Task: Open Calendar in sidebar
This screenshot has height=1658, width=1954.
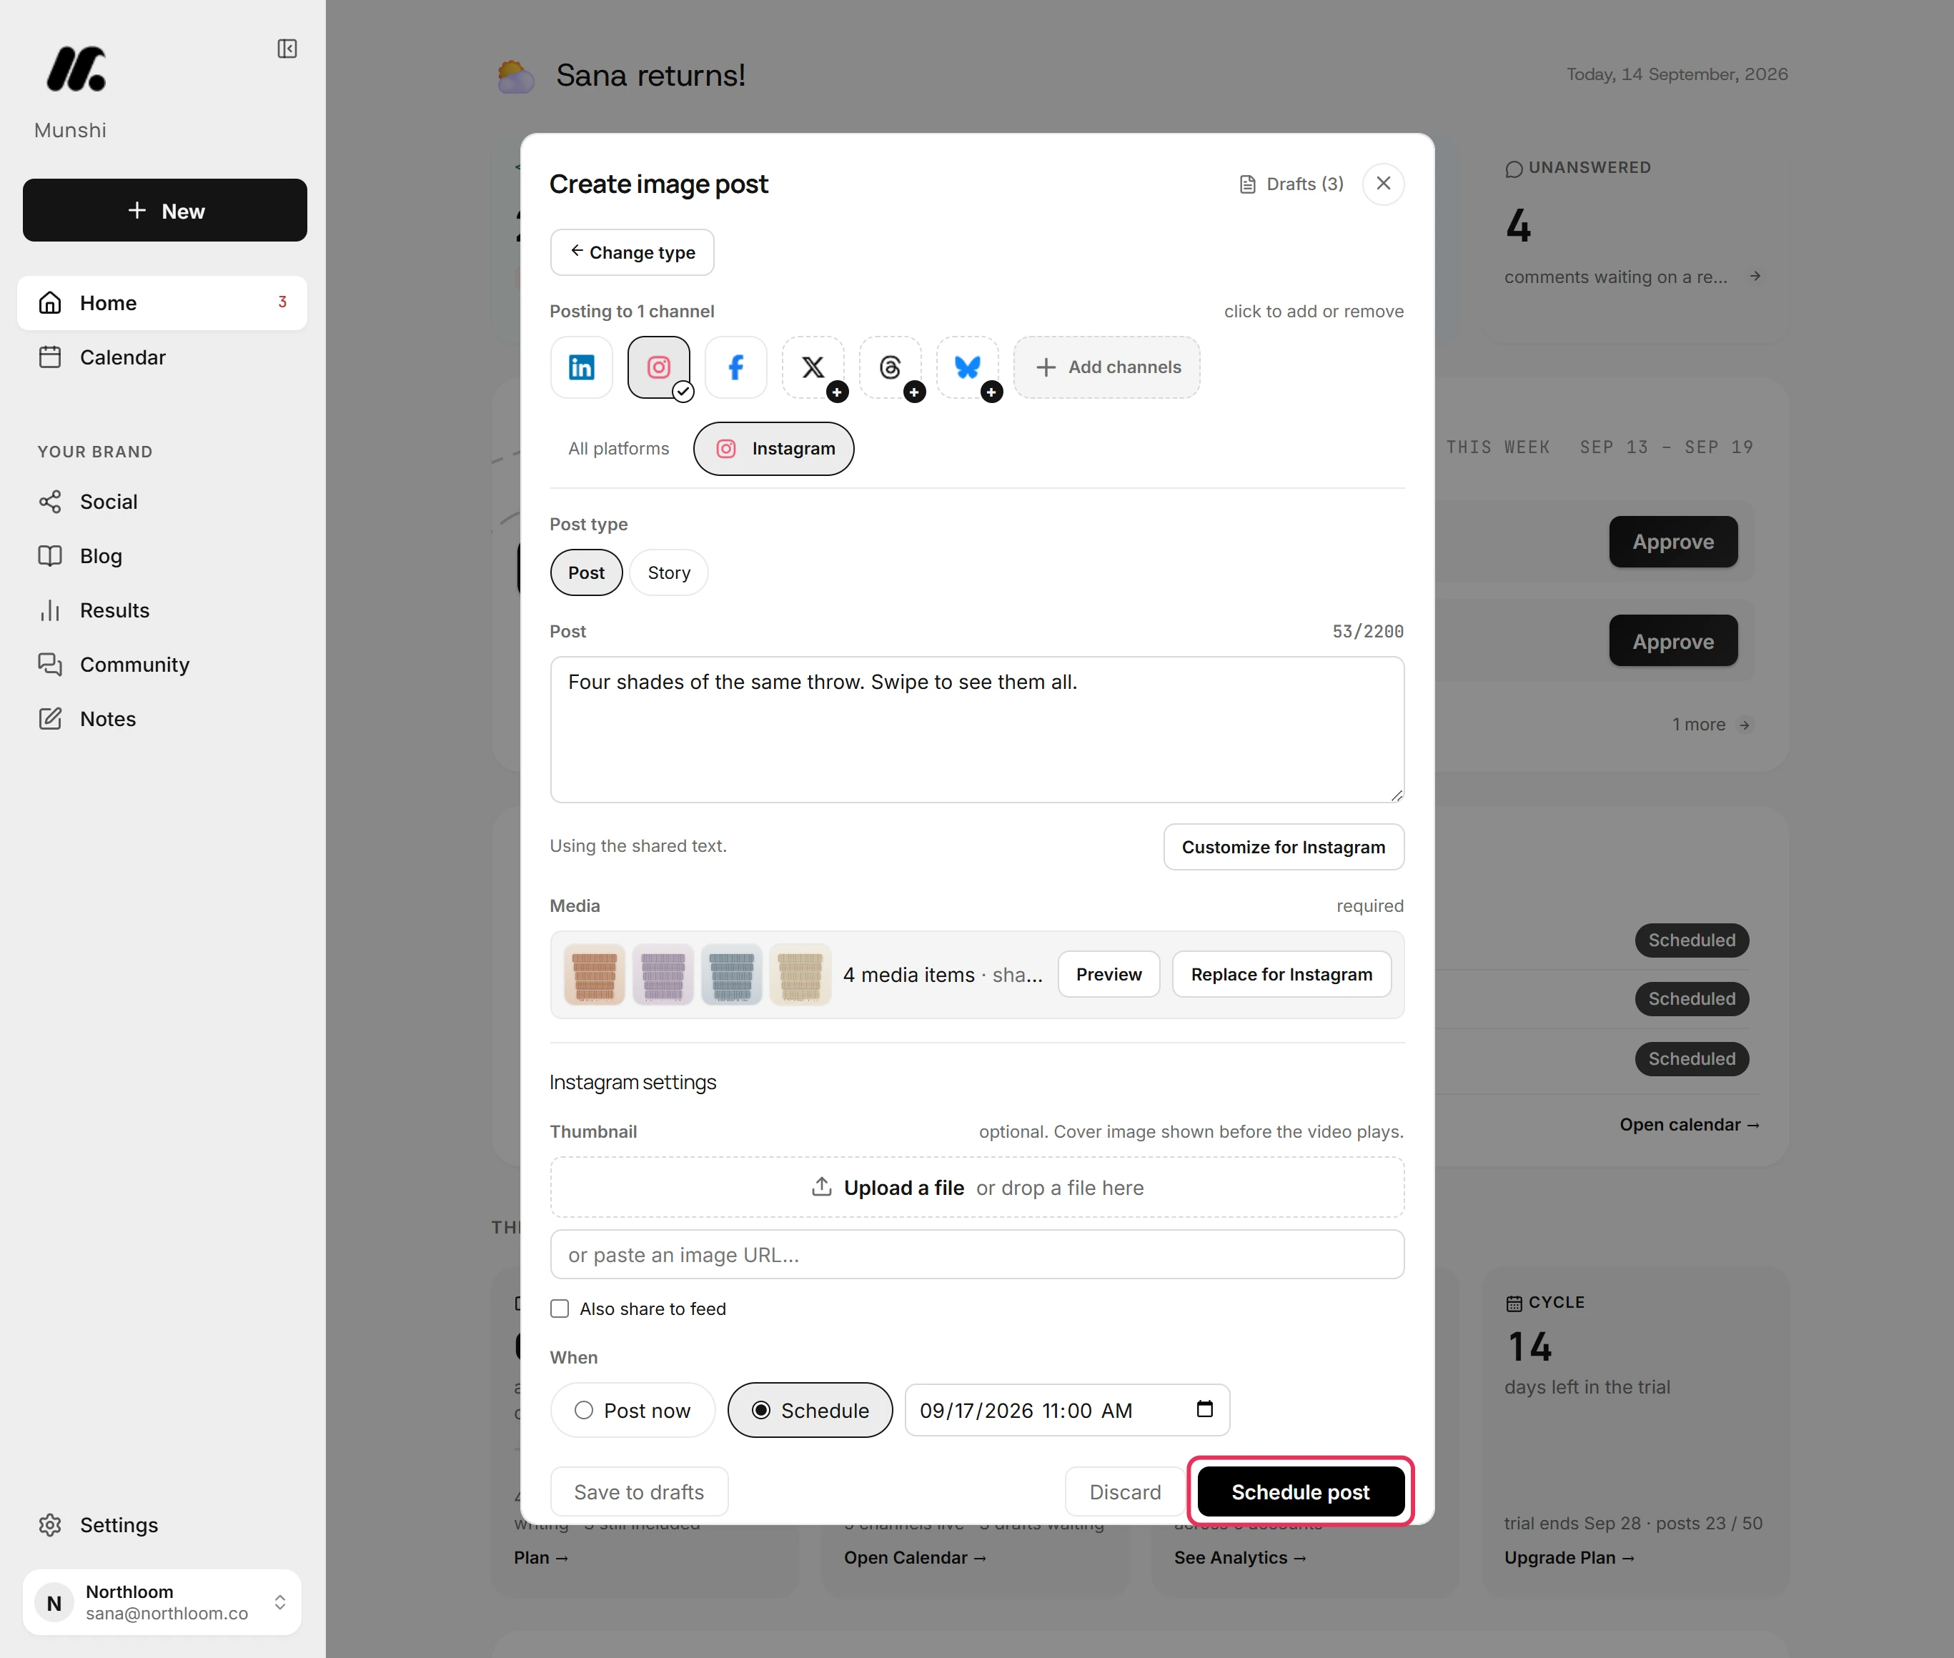Action: [163, 357]
